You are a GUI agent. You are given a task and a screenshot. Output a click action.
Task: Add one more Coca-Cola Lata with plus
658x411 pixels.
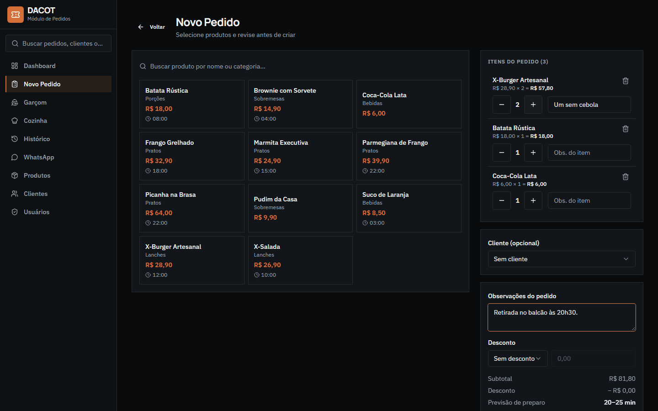click(x=533, y=200)
